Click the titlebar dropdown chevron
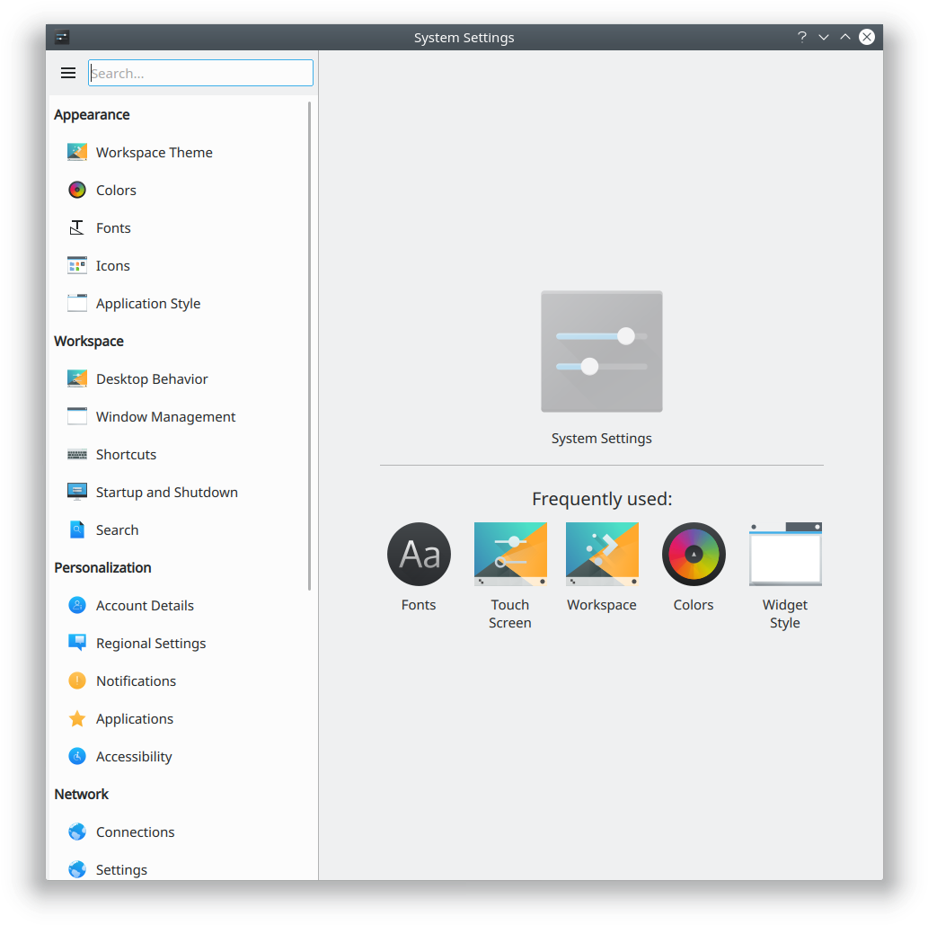The image size is (928, 925). 824,37
